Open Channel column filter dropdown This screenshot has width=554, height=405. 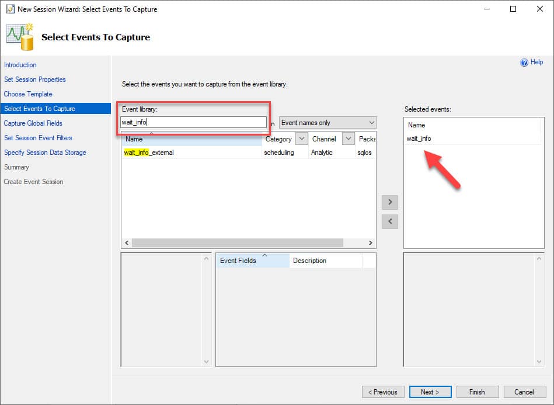click(348, 139)
